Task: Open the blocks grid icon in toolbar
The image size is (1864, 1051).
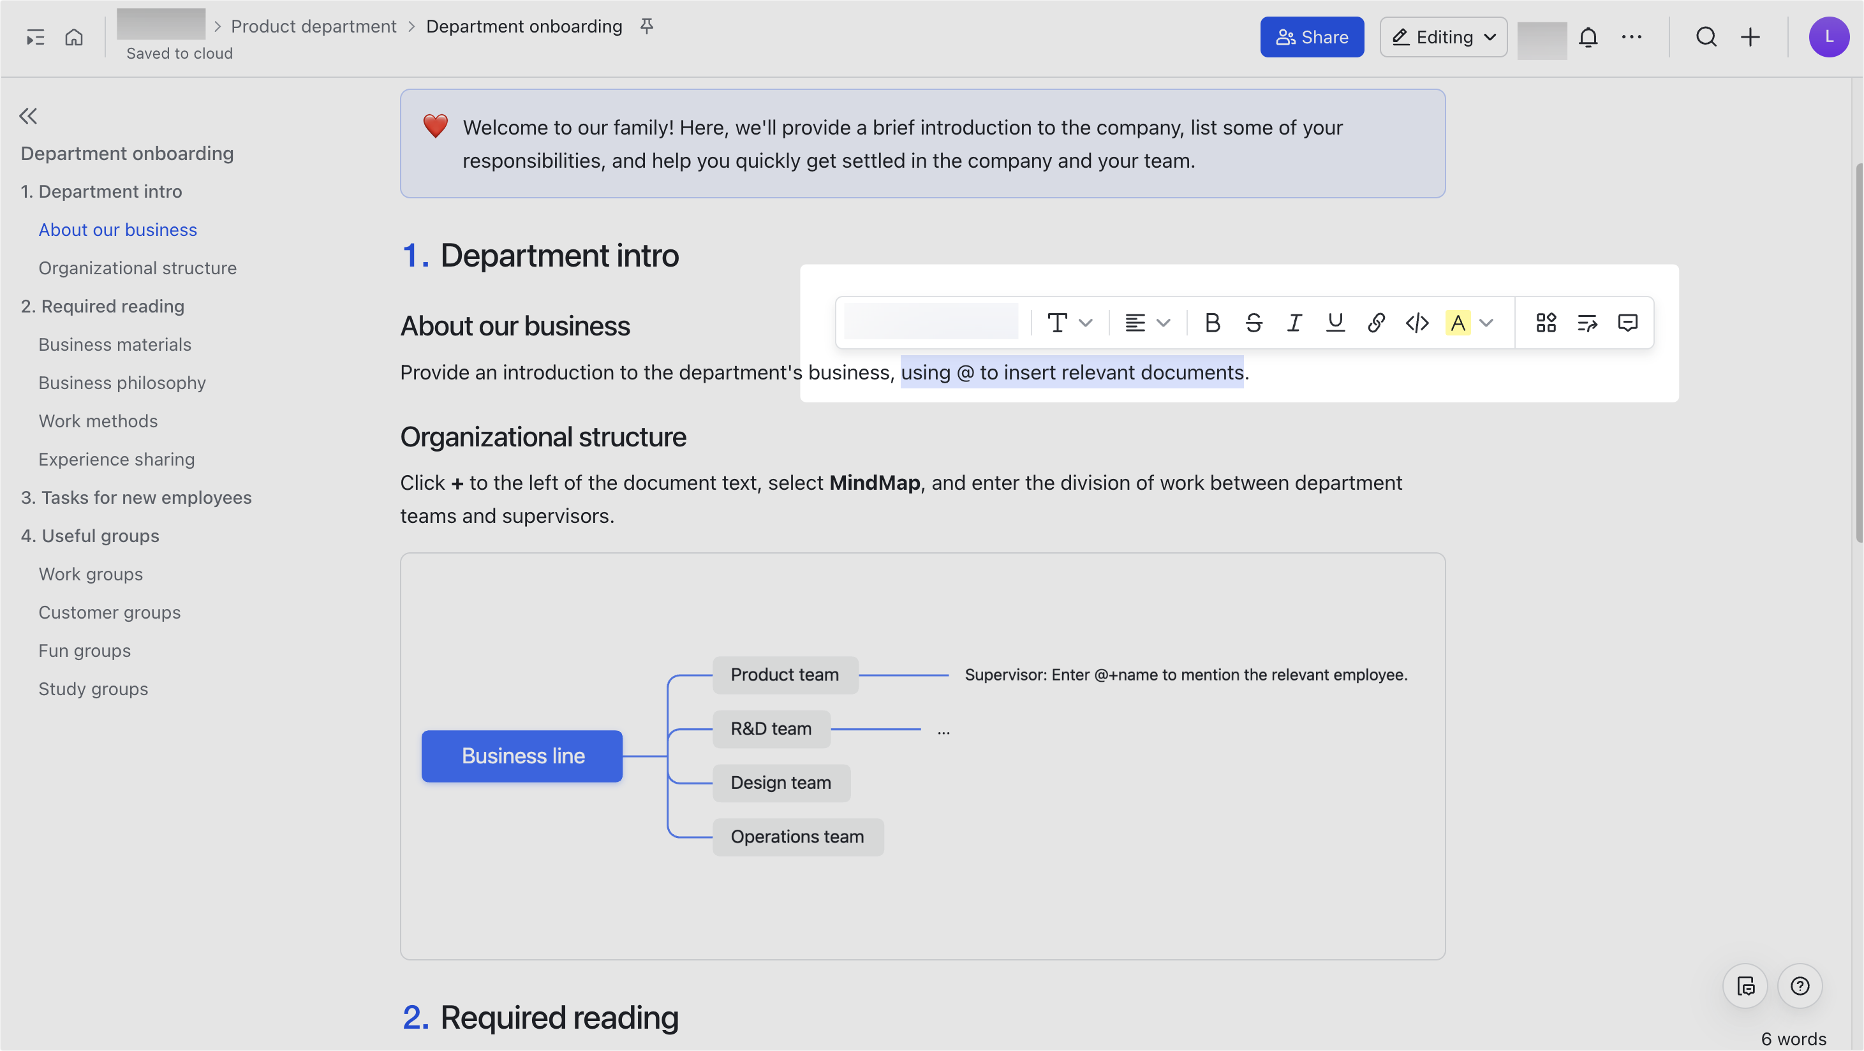Action: (1546, 323)
